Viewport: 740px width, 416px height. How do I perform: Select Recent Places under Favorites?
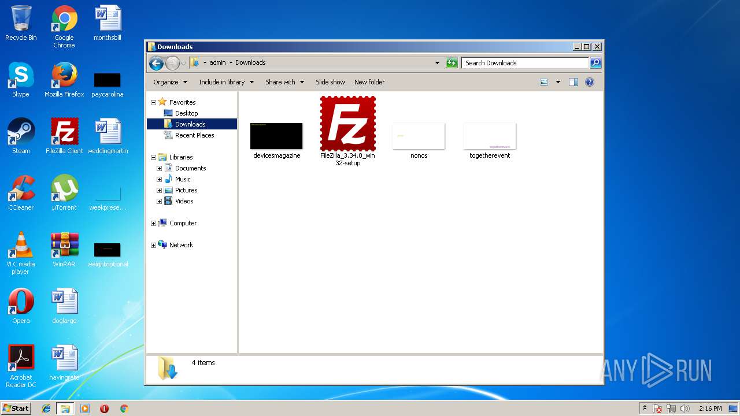[194, 135]
